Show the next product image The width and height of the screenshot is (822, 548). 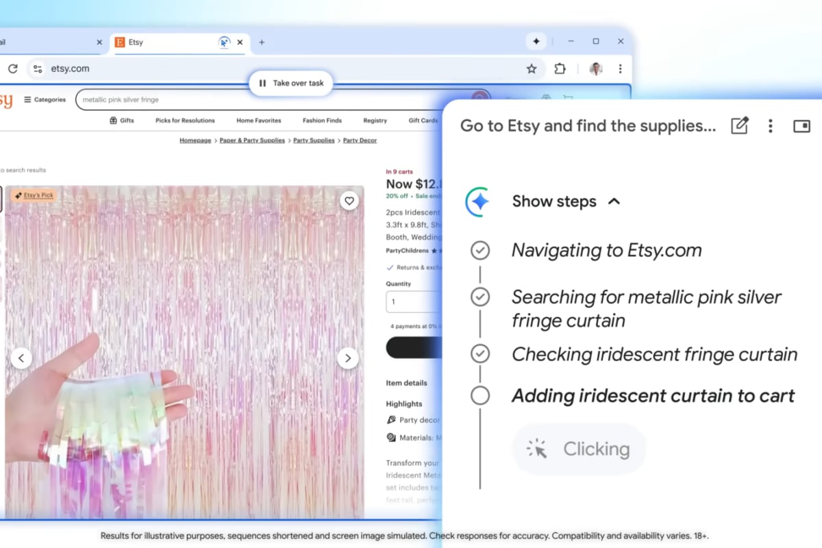point(348,358)
